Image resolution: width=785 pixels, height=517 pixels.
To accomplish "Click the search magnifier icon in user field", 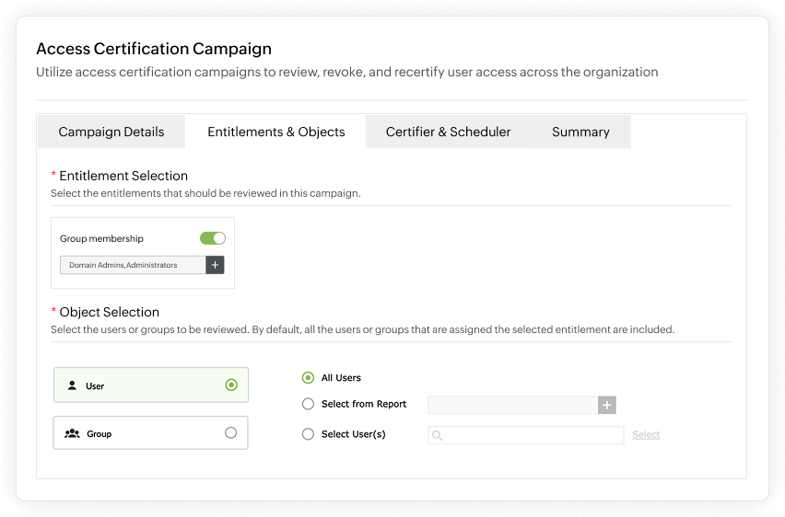I will tap(438, 435).
